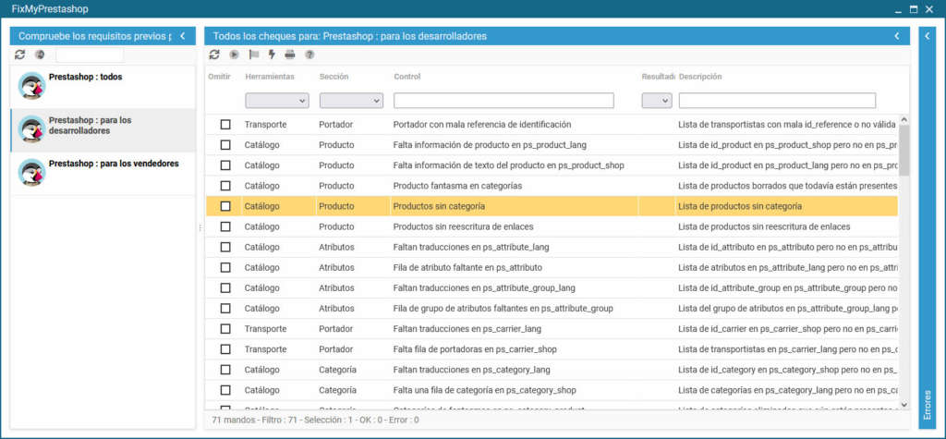Click the para los desarrolladores penguin avatar

[x=31, y=128]
